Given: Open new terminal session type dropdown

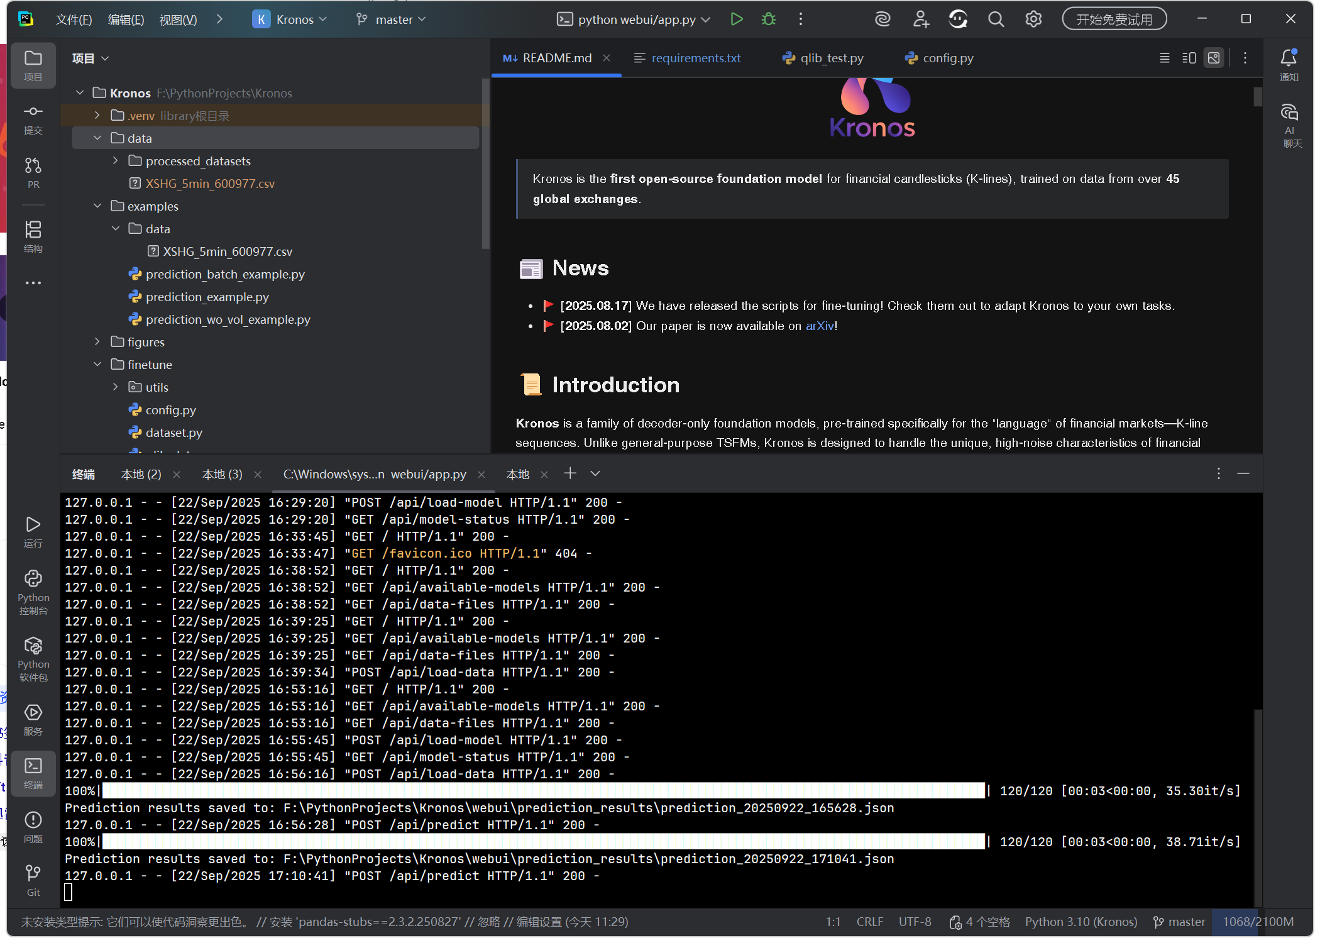Looking at the screenshot, I should tap(595, 473).
